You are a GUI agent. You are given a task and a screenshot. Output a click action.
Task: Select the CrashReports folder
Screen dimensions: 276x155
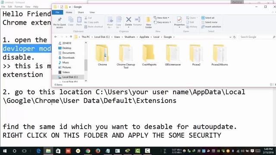(149, 55)
